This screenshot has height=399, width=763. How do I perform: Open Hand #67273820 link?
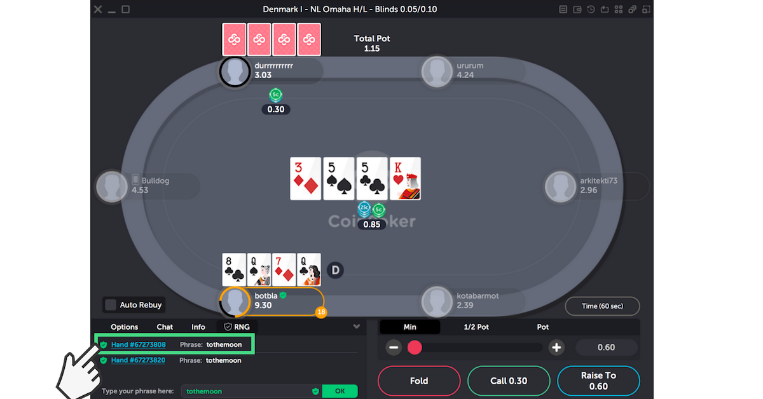tap(138, 360)
